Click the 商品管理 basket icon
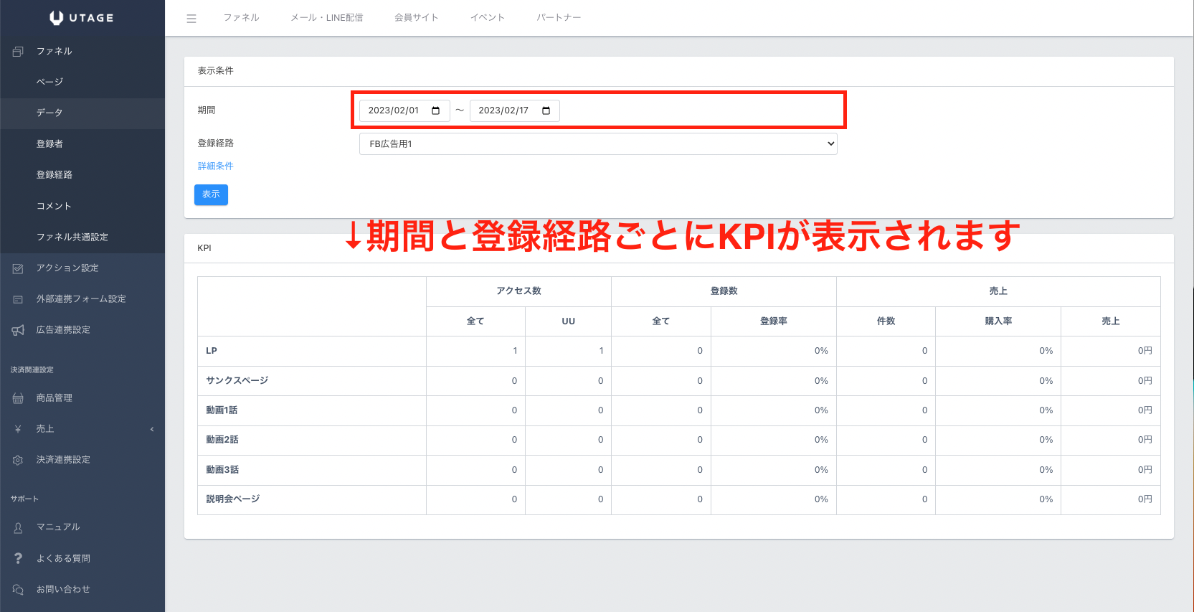Screen dimensions: 1194x612 pyautogui.click(x=18, y=398)
